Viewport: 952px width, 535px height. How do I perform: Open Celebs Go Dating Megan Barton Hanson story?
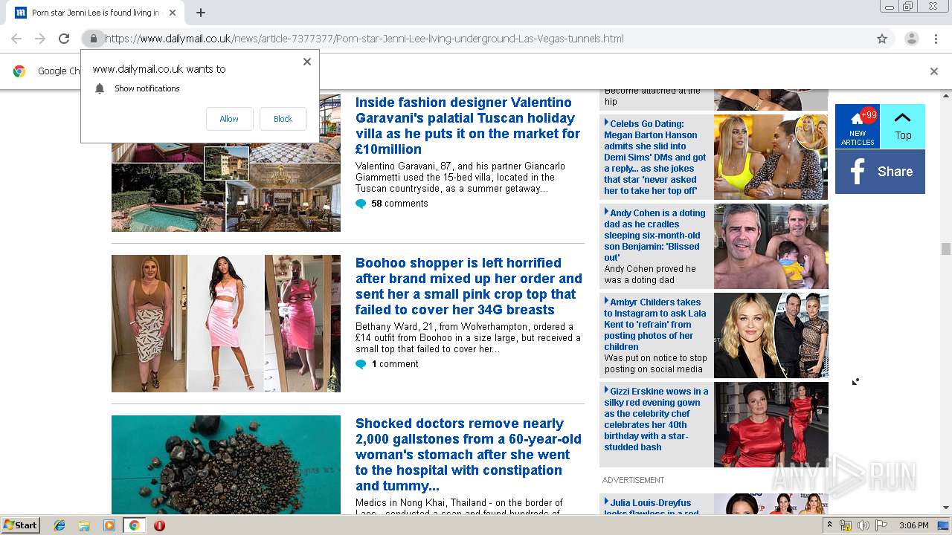pos(655,157)
